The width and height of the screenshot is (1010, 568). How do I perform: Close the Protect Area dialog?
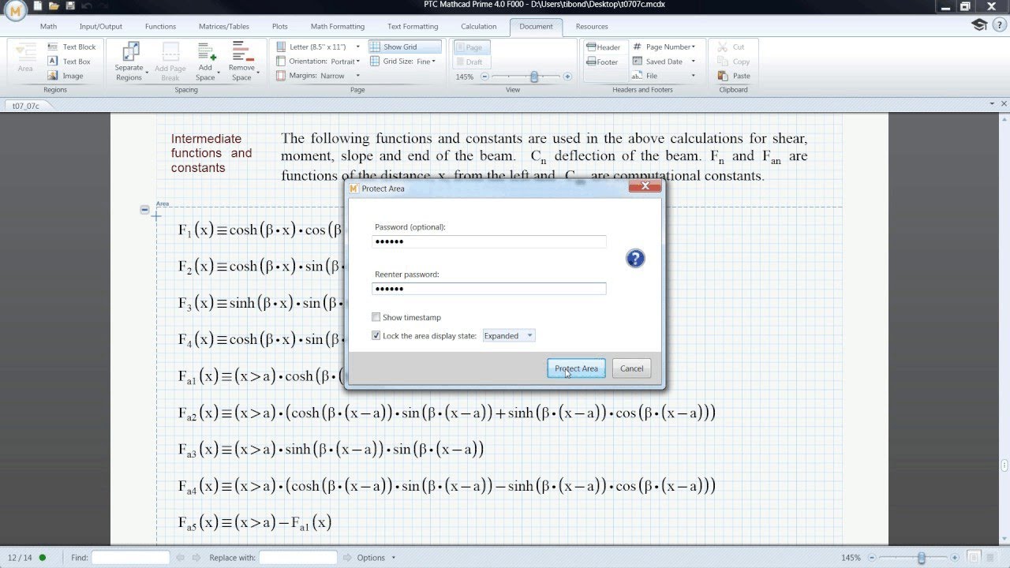click(645, 187)
